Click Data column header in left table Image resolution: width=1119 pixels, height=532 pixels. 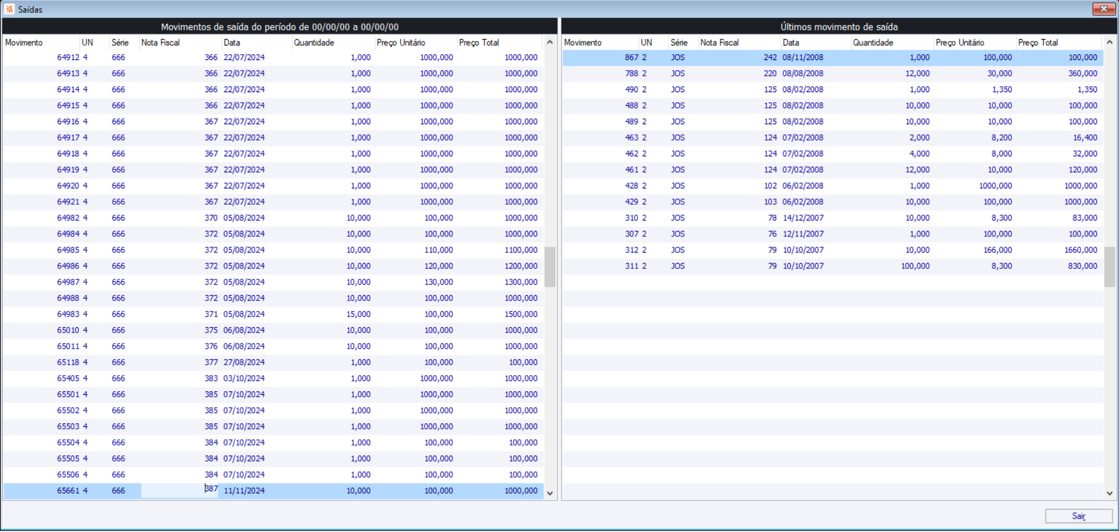click(x=257, y=43)
